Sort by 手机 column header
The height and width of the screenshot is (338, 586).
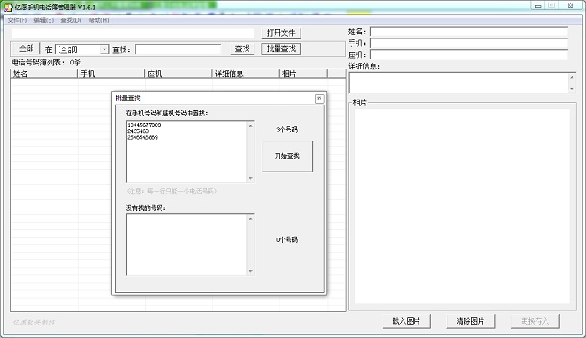111,74
